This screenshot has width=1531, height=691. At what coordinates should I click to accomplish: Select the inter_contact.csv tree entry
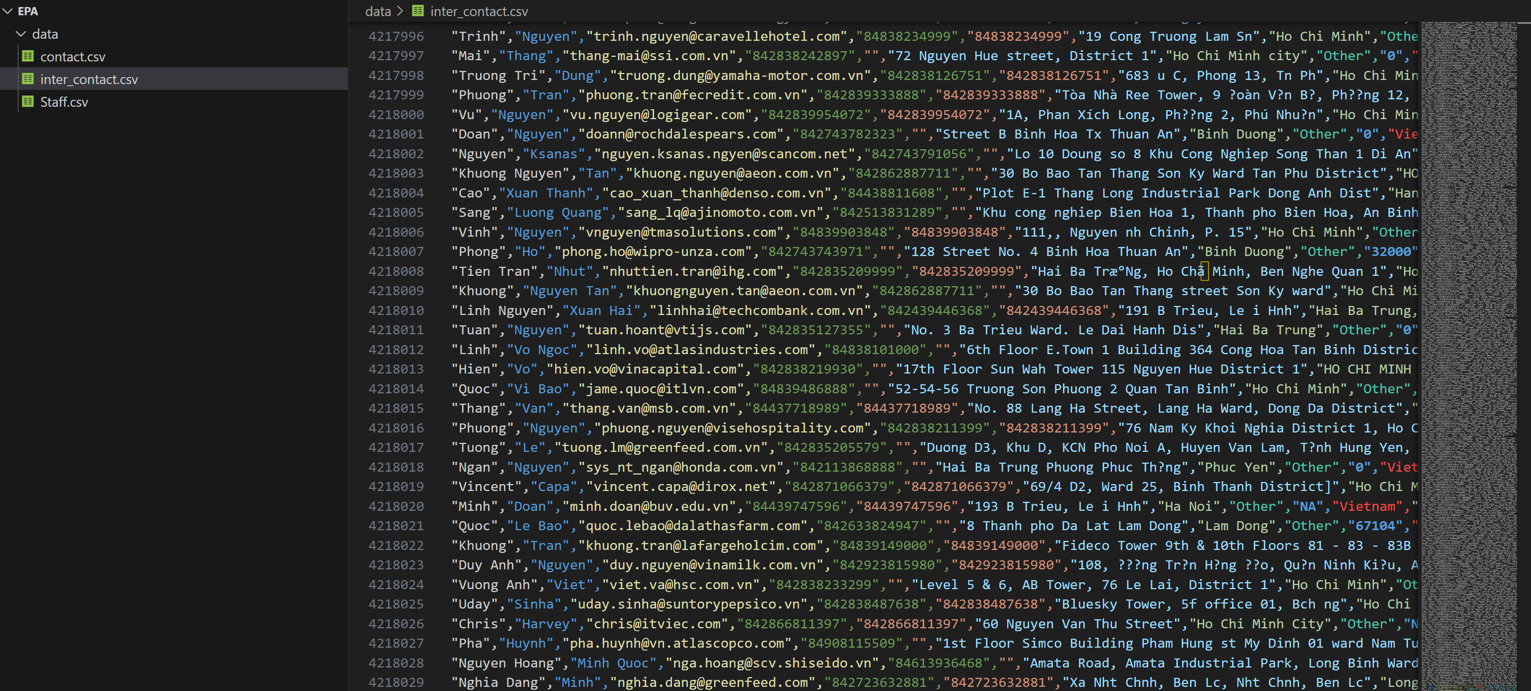(89, 79)
